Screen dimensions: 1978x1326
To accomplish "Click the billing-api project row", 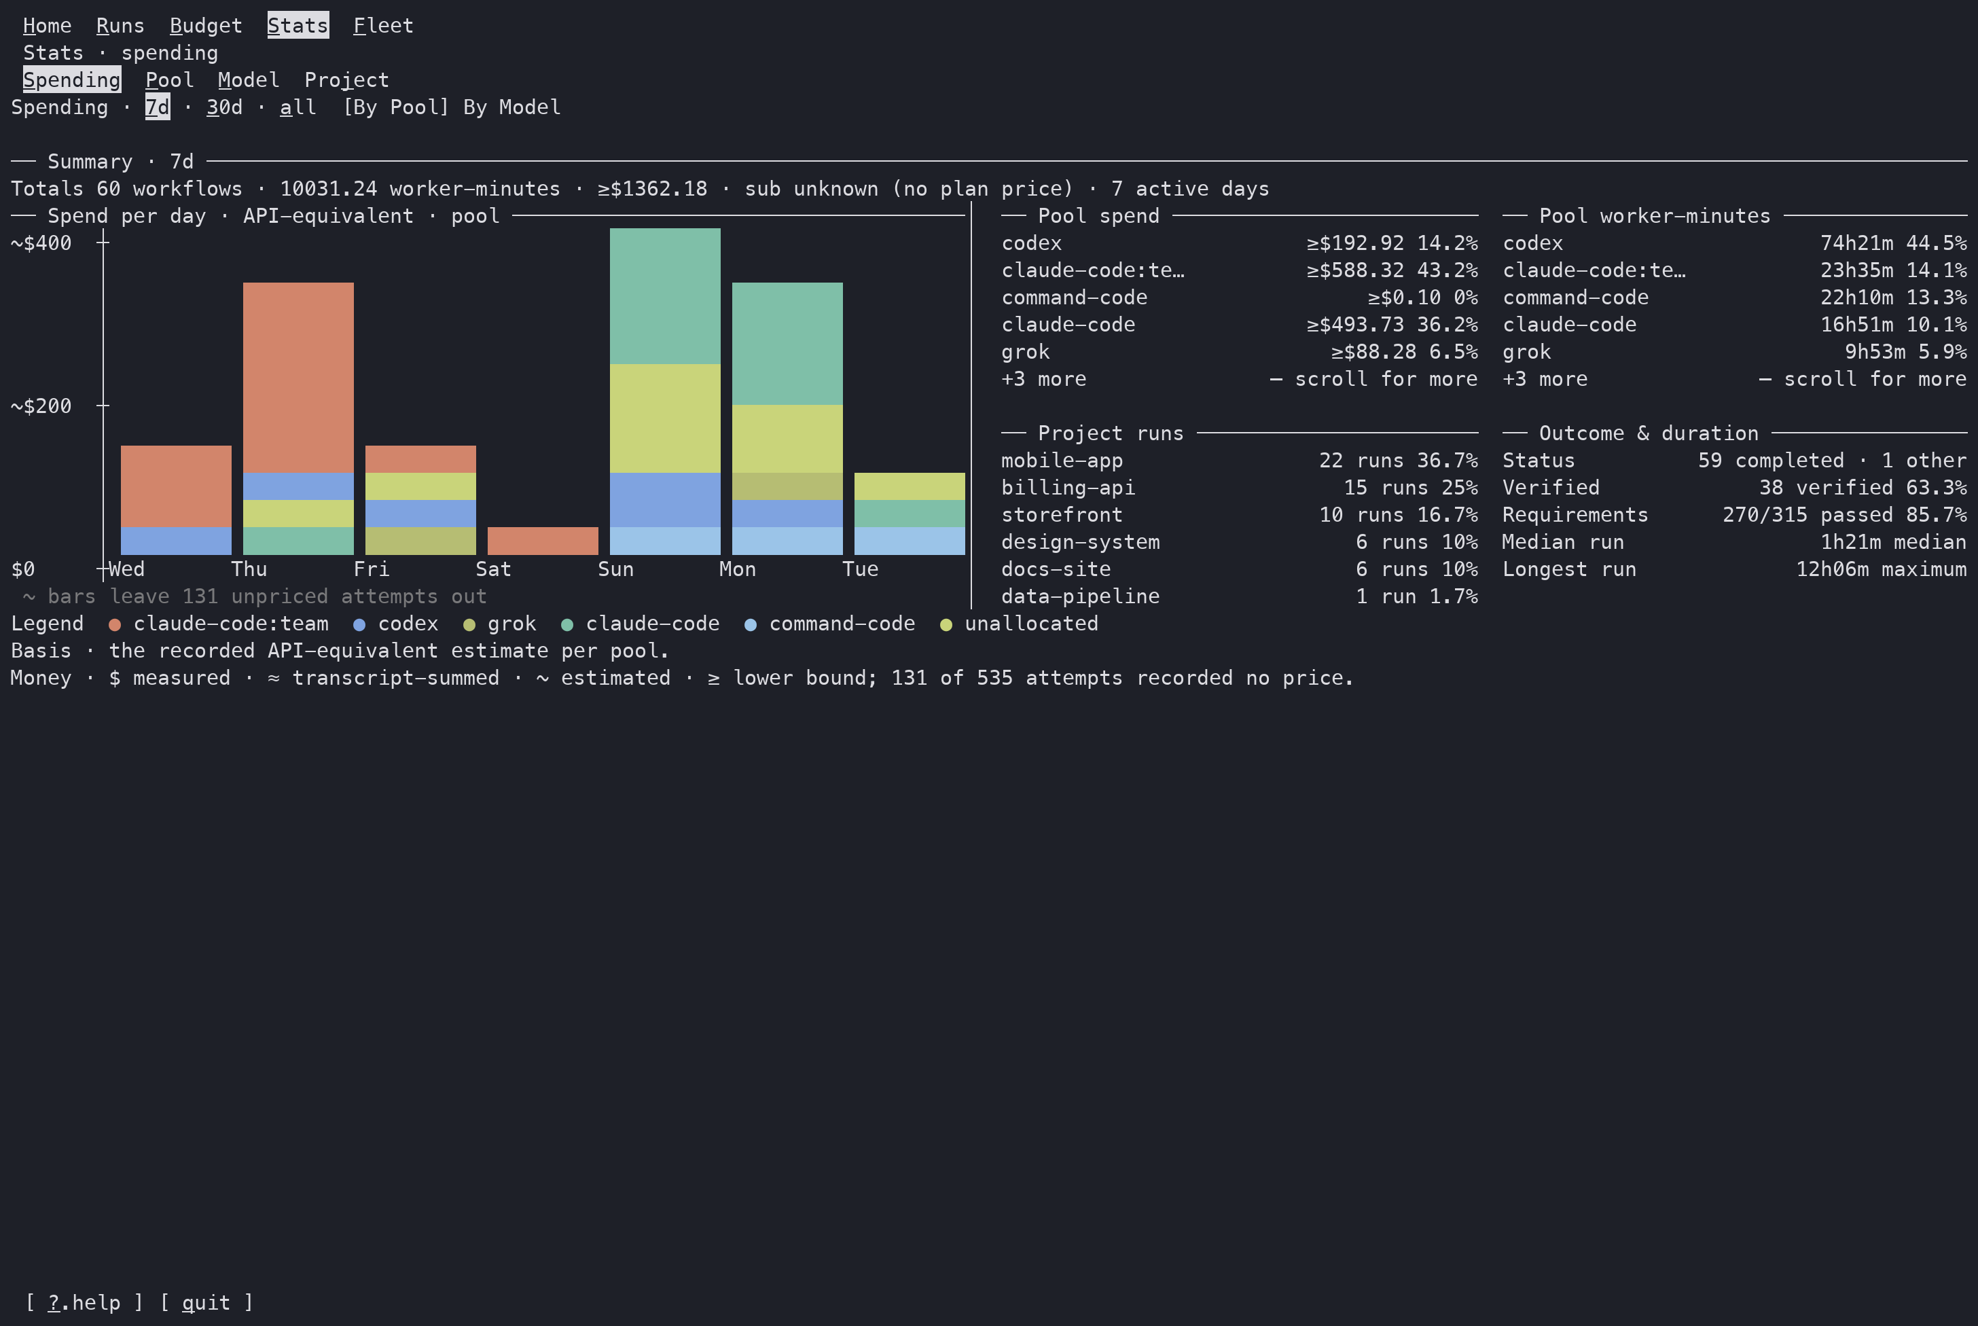I will (x=1240, y=488).
